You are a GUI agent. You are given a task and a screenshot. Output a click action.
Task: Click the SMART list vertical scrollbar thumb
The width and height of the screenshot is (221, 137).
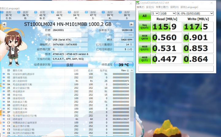(x=132, y=97)
